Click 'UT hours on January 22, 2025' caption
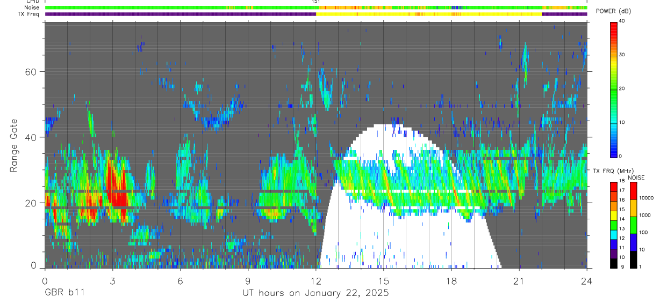This screenshot has width=660, height=304. click(315, 293)
